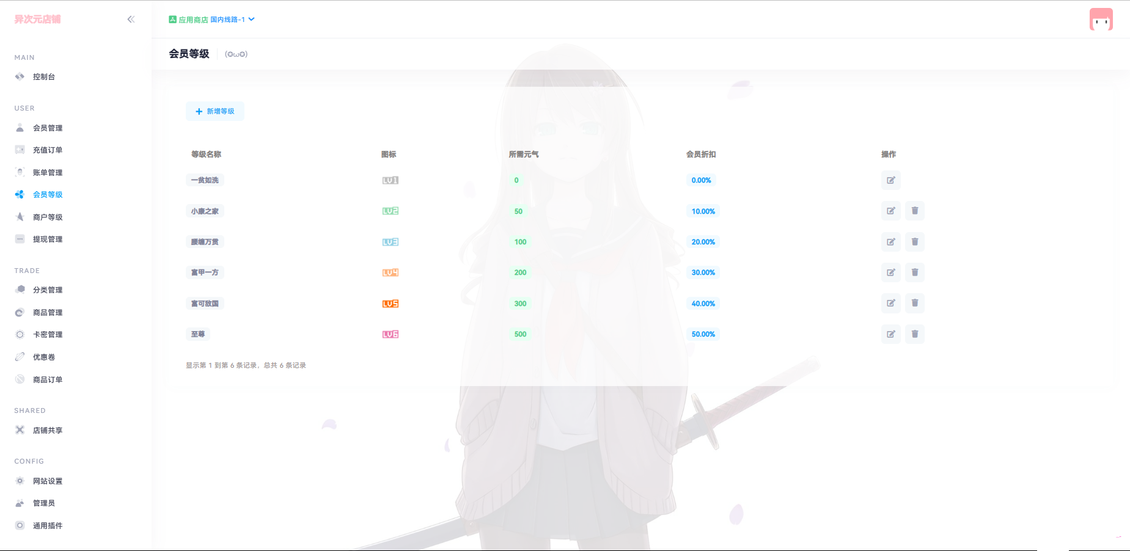Open 账单管理 menu item

click(x=48, y=173)
